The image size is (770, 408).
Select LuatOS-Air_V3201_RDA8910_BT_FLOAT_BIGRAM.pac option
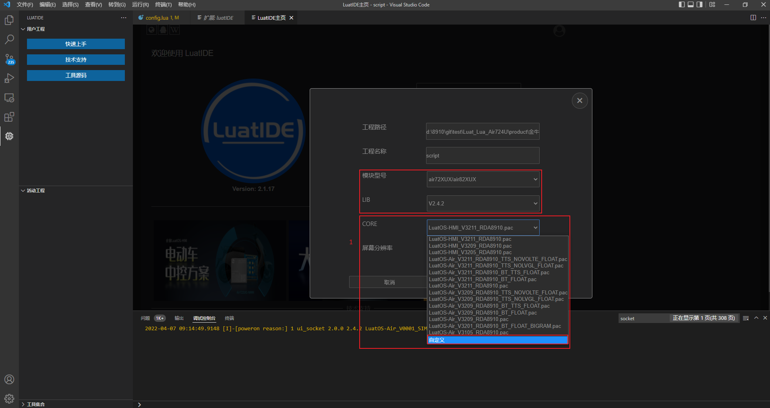click(x=498, y=326)
